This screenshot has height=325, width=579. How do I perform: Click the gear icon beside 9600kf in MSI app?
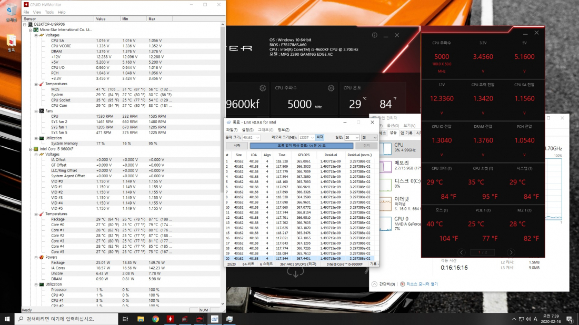coord(263,88)
